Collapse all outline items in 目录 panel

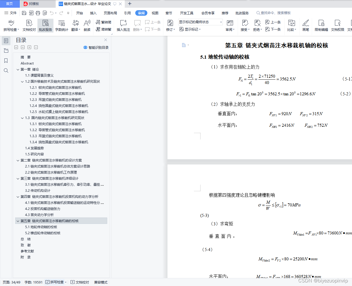36,47
